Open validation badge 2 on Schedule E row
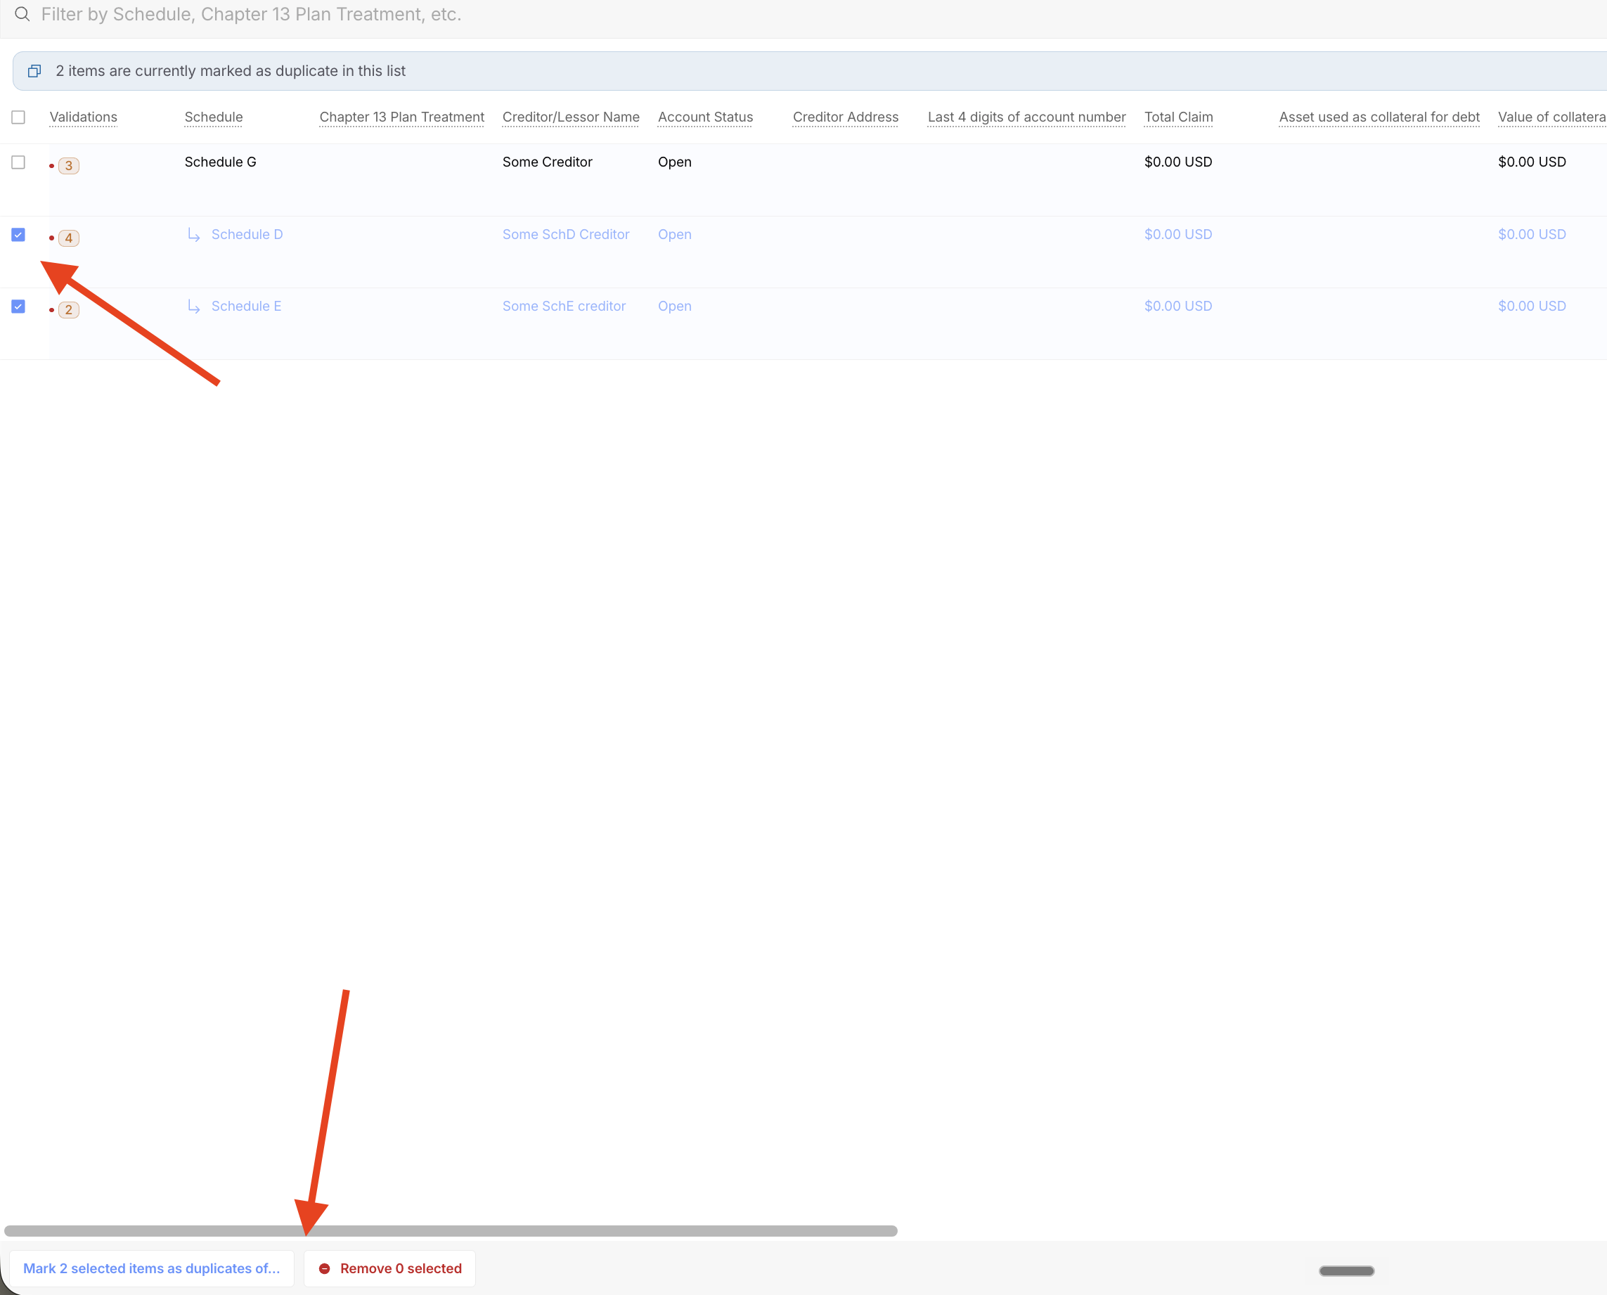The image size is (1607, 1295). (69, 309)
